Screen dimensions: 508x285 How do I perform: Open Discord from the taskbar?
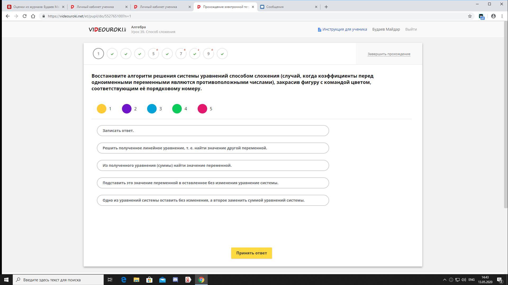(175, 280)
